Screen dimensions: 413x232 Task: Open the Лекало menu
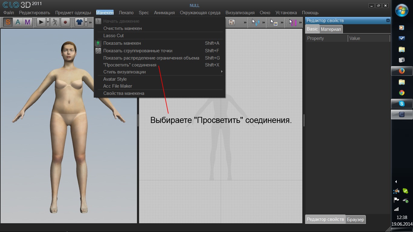[126, 13]
